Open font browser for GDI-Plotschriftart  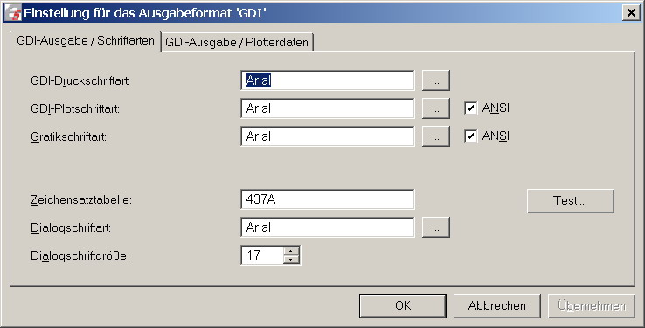coord(435,108)
